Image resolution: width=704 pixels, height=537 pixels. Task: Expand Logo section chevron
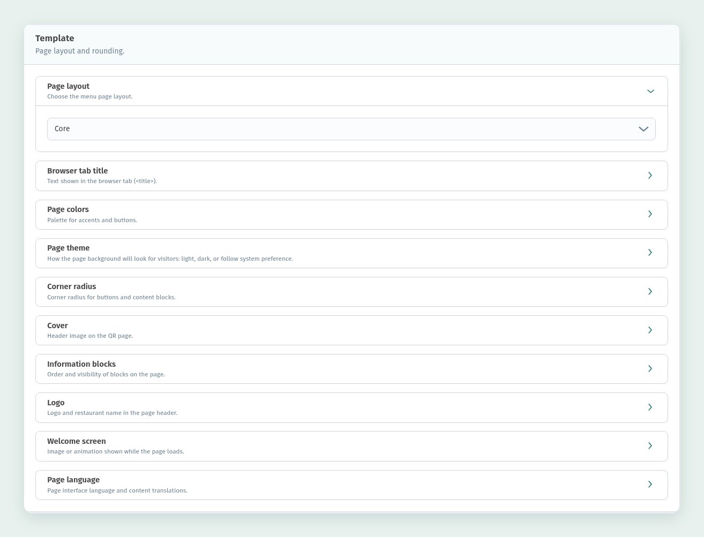(x=650, y=407)
